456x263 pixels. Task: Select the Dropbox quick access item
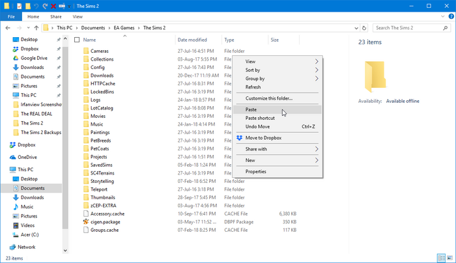click(x=29, y=49)
